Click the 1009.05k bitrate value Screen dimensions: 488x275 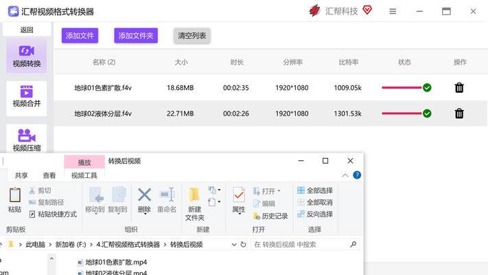point(347,88)
